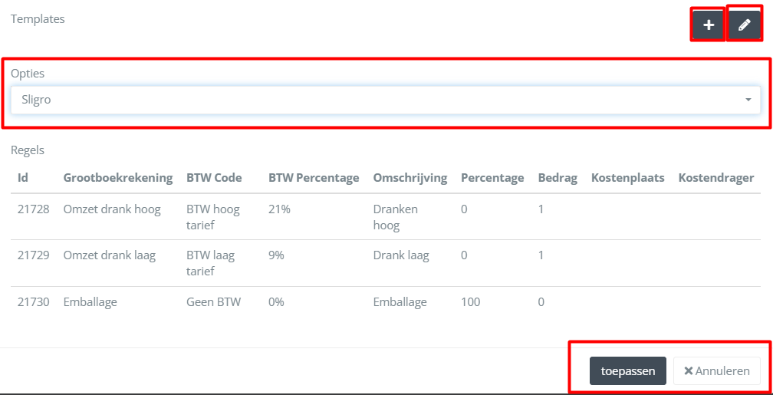This screenshot has height=395, width=773.
Task: Select the Kostenplaats column header
Action: (x=627, y=177)
